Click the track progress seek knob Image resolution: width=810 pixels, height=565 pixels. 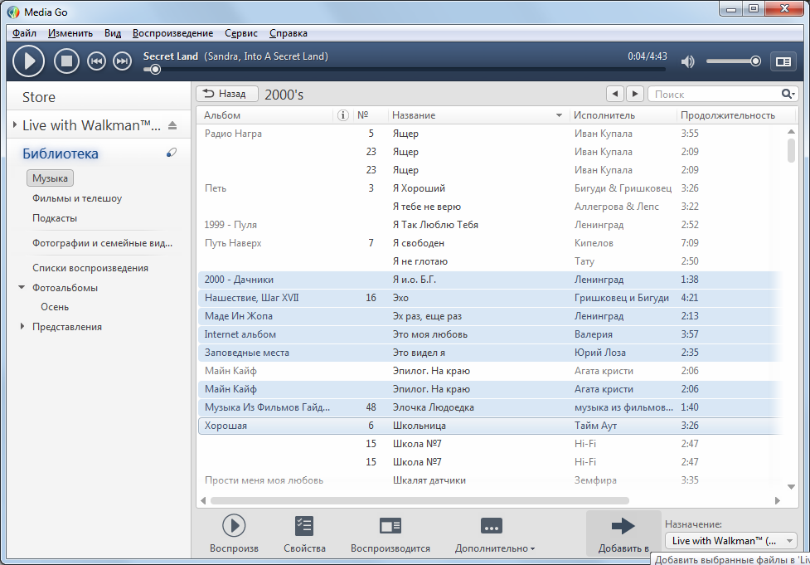click(155, 69)
